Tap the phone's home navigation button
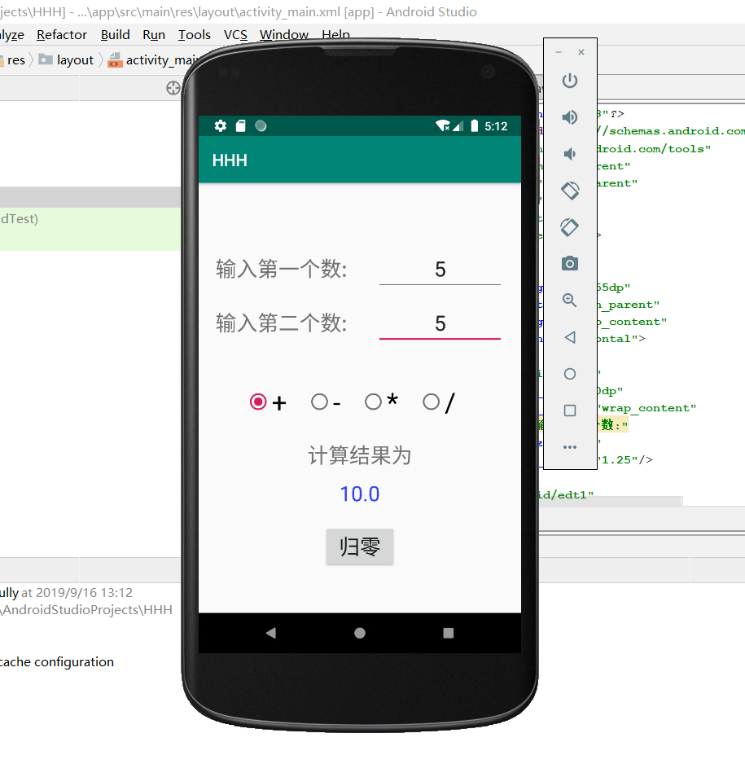 360,633
